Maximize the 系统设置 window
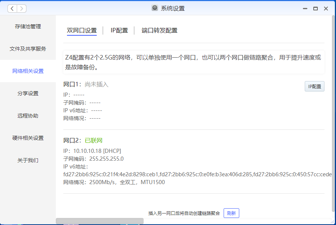The height and width of the screenshot is (225, 336). click(x=315, y=8)
